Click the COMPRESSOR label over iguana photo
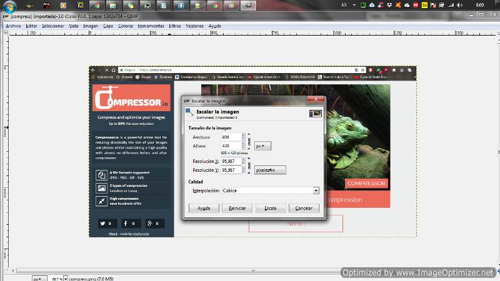The image size is (500, 281). (366, 183)
